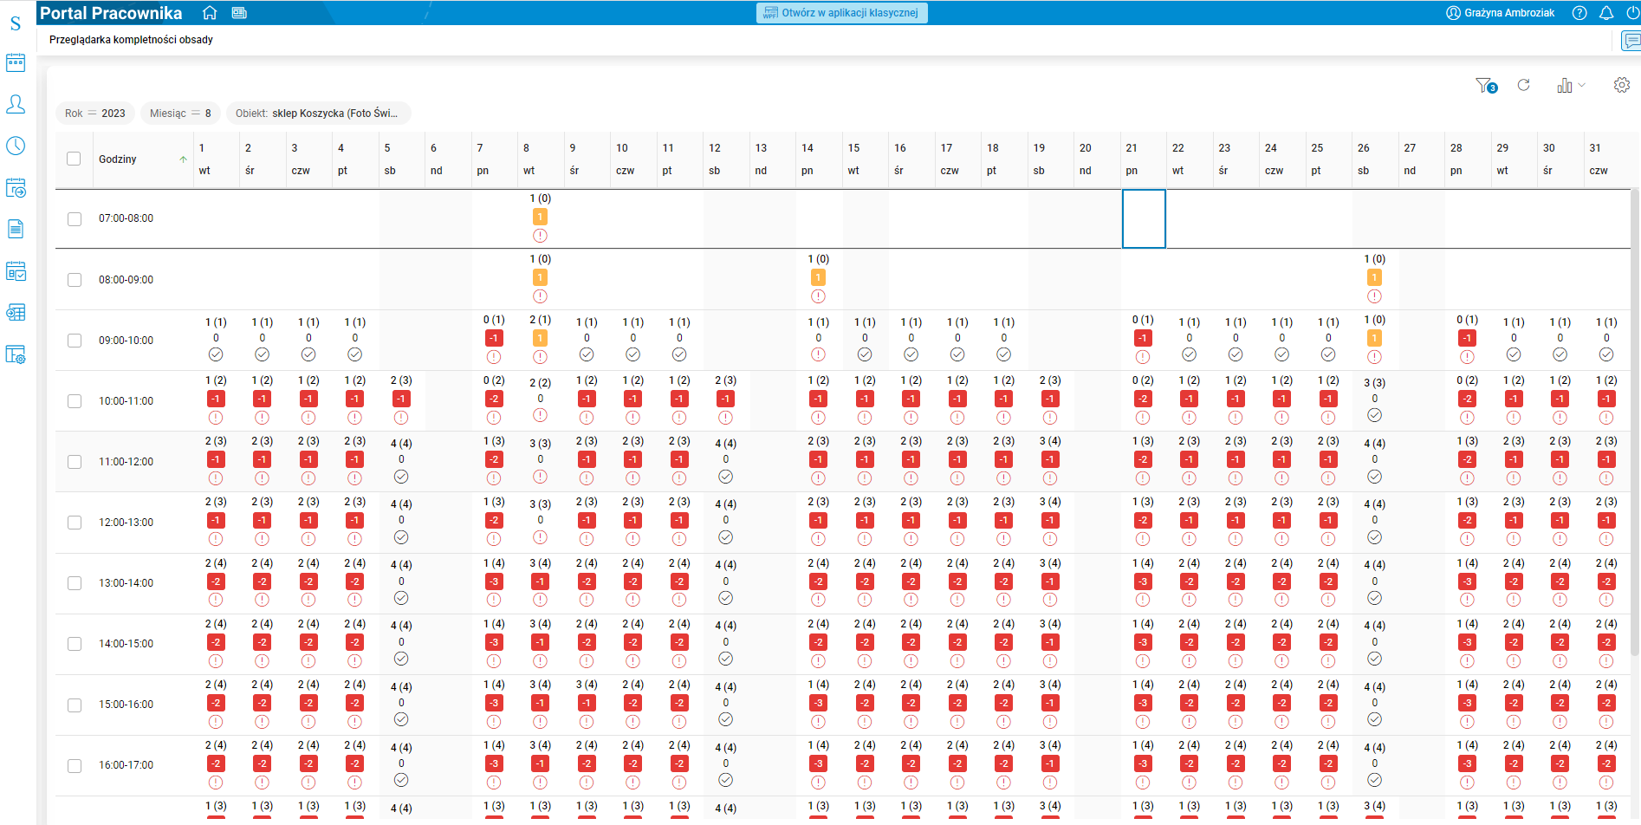Click the day 19 sb column header
The height and width of the screenshot is (825, 1641).
coord(1050,159)
